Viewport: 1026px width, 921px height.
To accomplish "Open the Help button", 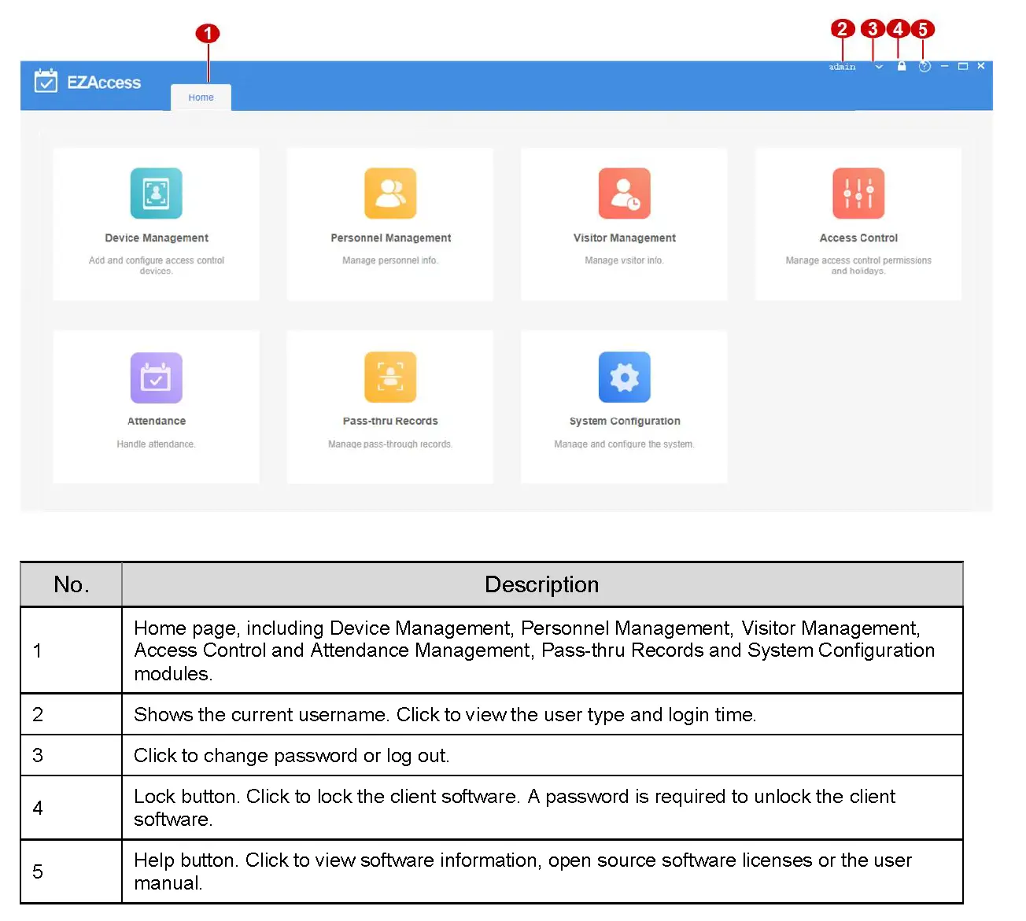I will 925,66.
